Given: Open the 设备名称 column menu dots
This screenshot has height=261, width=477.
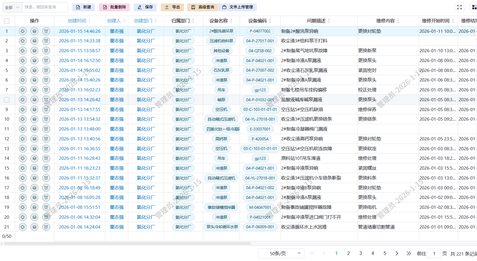Looking at the screenshot, I should click(x=231, y=21).
